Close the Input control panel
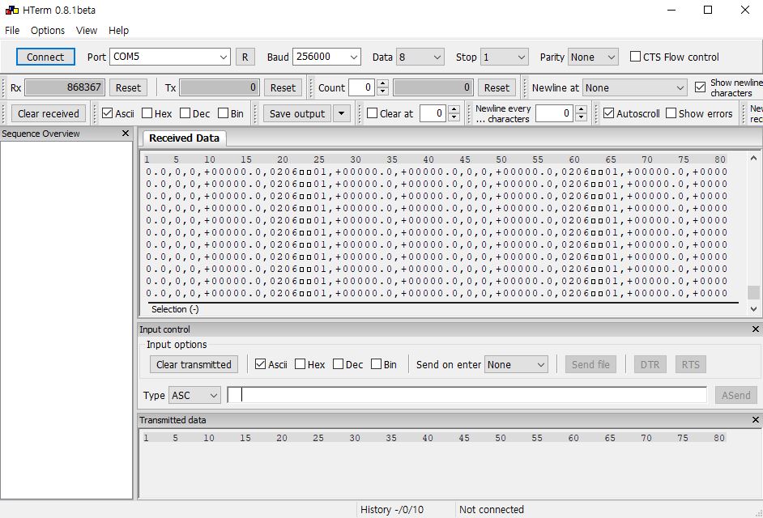 (755, 329)
